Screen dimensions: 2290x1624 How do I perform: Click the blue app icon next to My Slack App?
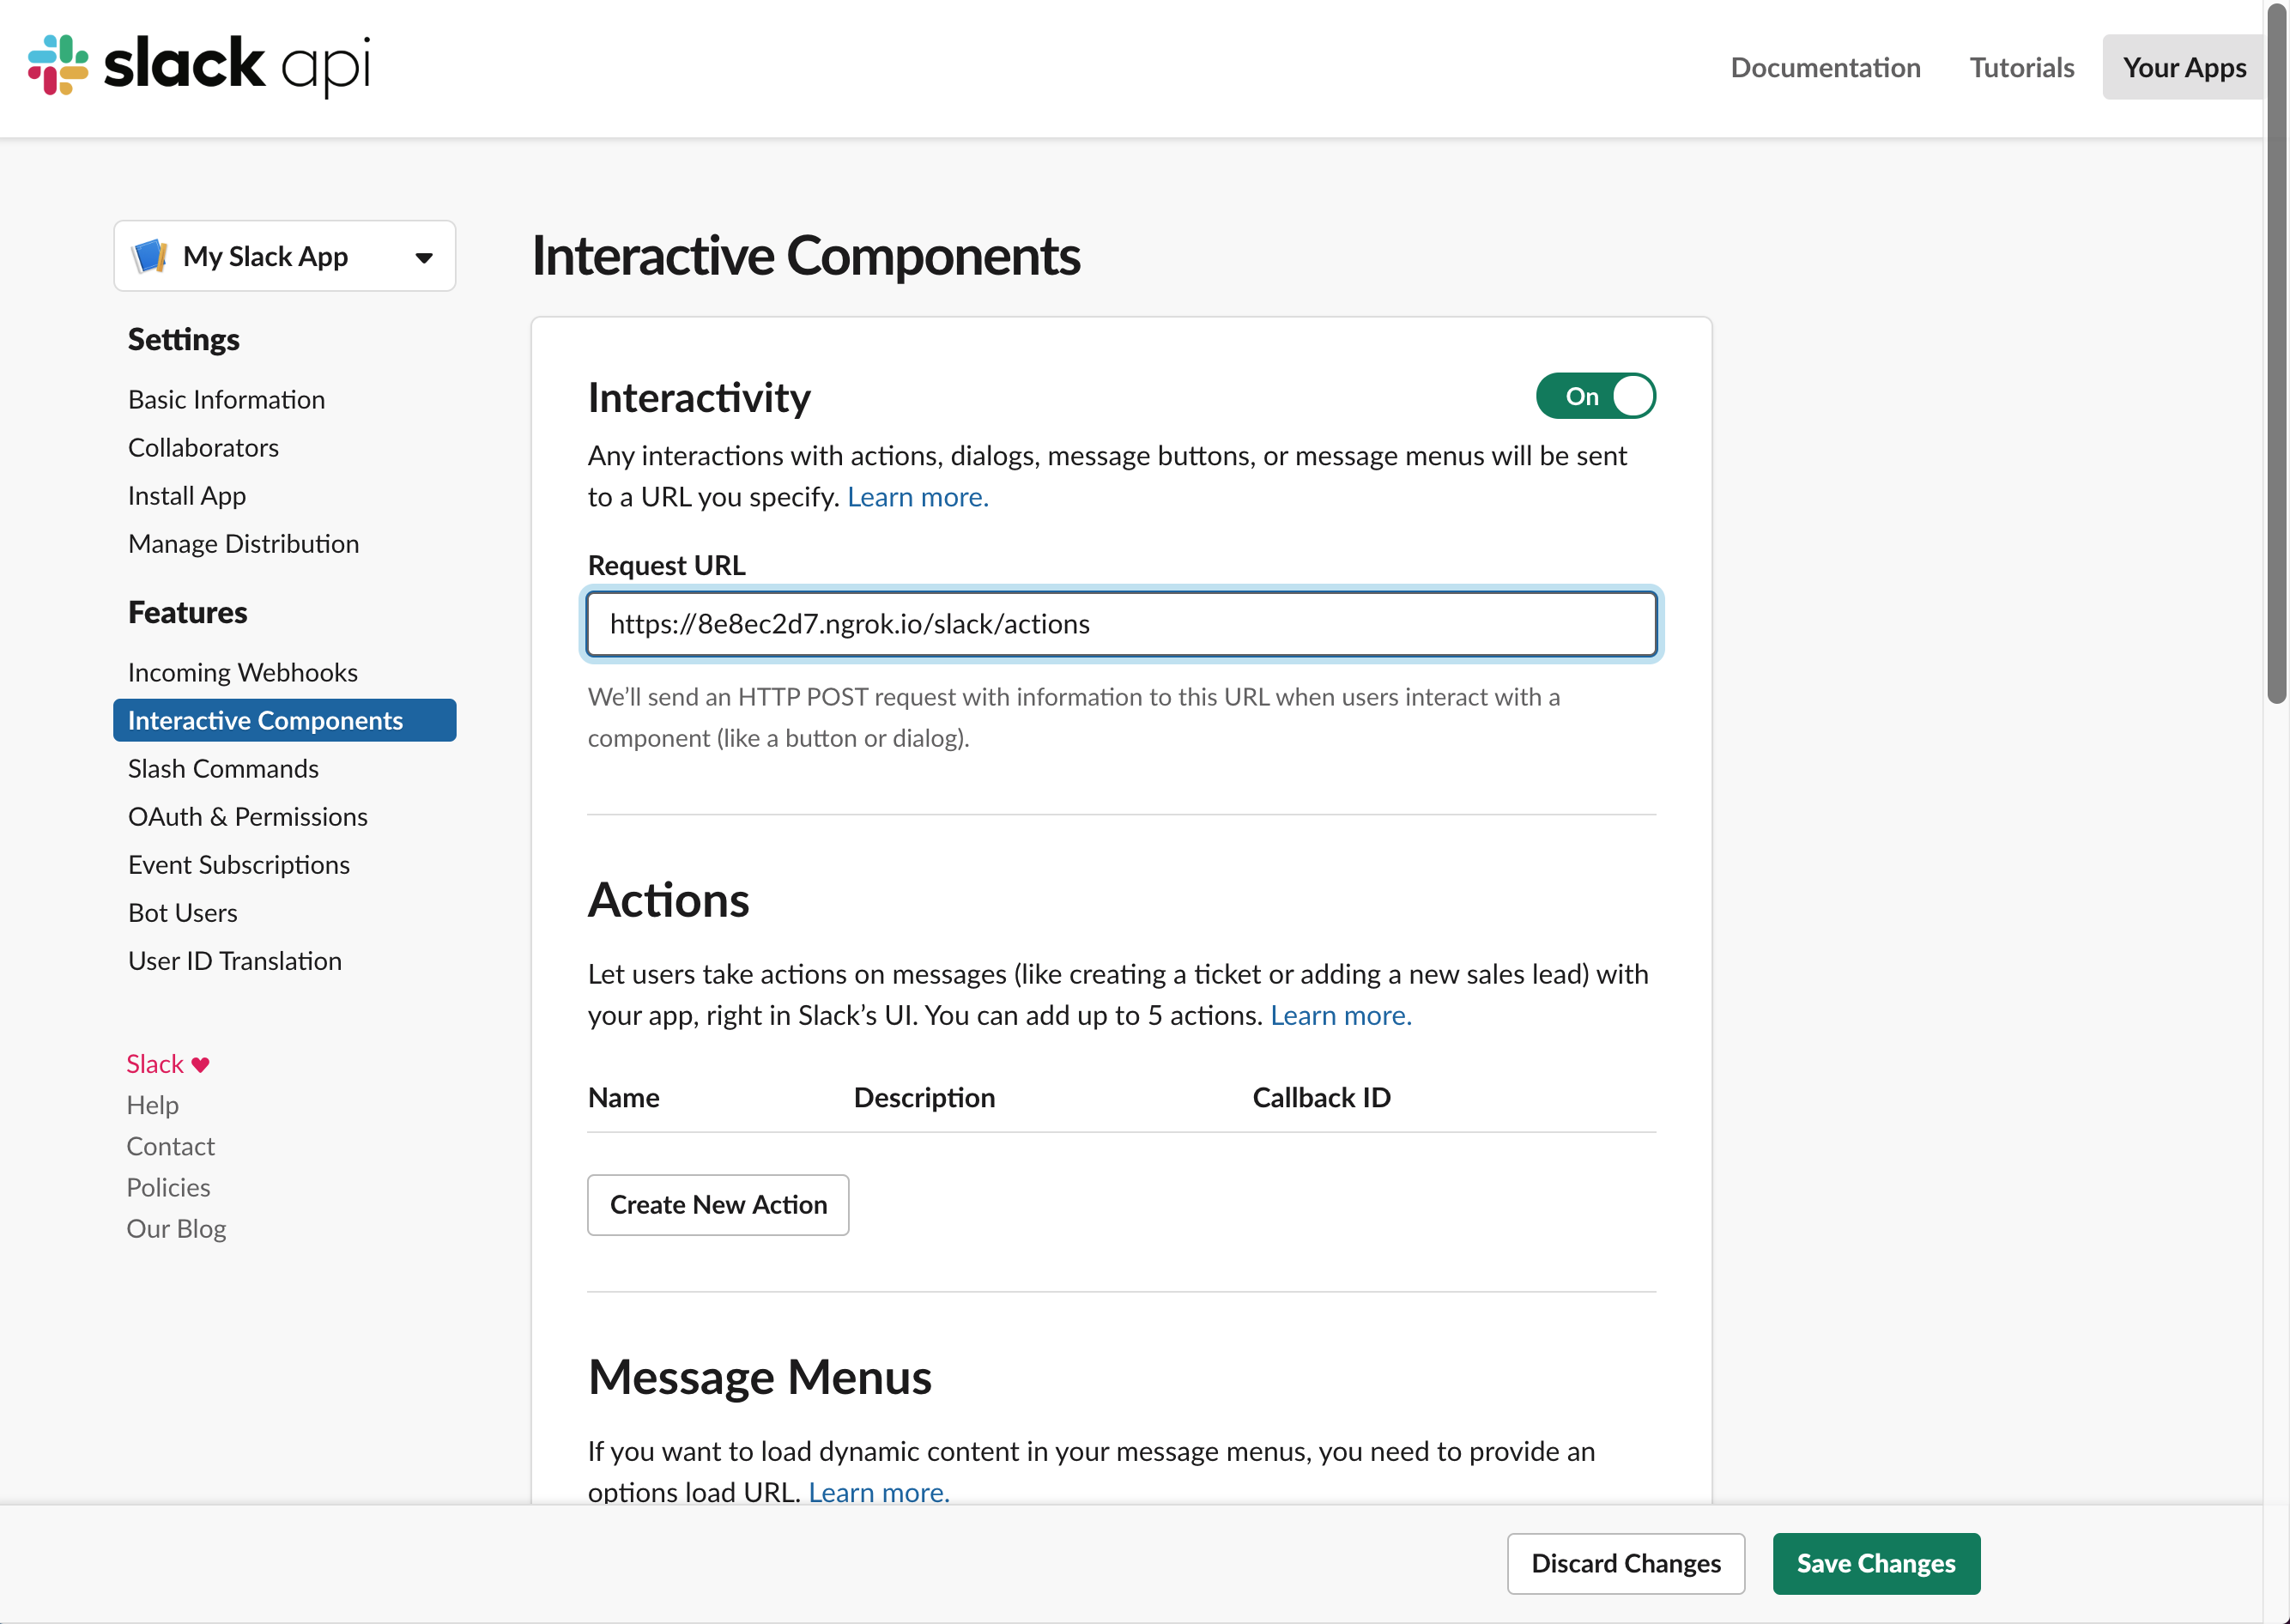click(x=150, y=256)
